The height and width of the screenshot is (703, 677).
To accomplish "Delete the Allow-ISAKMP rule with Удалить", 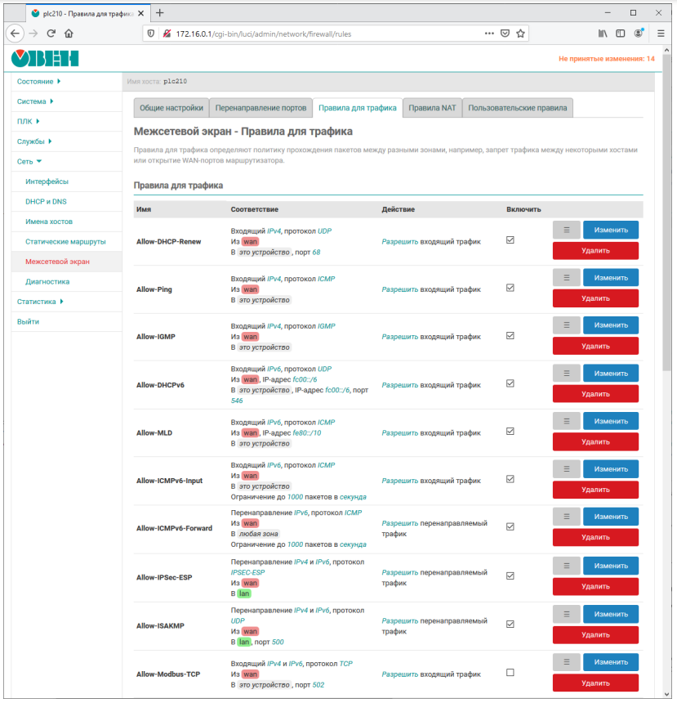I will (x=595, y=634).
